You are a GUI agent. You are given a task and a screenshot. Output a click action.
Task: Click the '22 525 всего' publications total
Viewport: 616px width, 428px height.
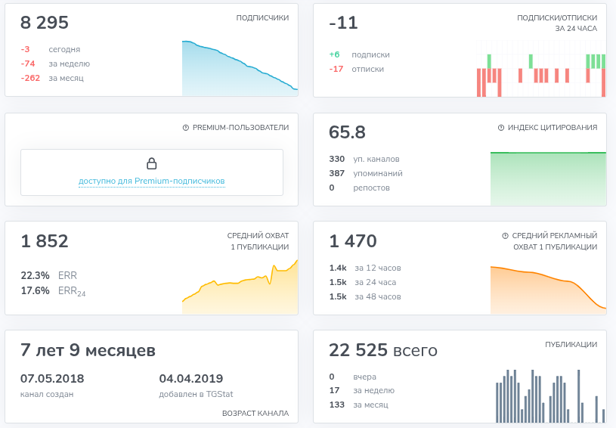point(382,351)
